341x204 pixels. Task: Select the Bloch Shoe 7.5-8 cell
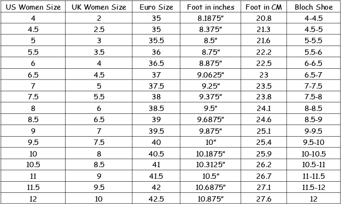point(314,97)
